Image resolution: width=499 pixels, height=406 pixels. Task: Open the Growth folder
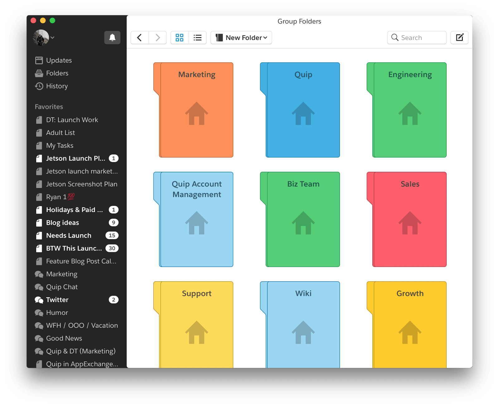407,325
